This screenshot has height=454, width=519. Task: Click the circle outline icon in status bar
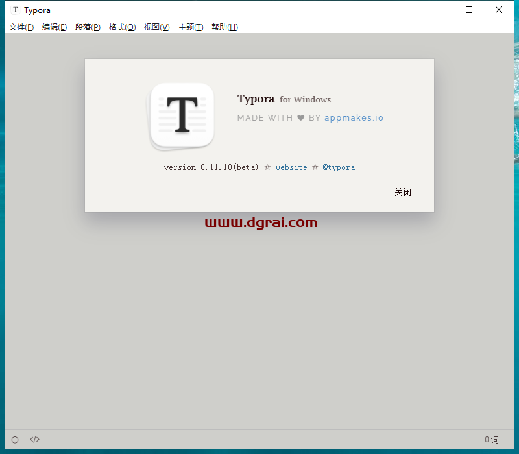pos(14,439)
